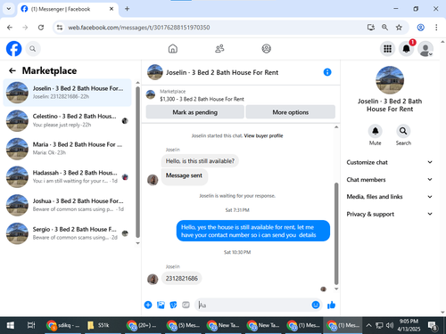Open Joselin conversation in list
Viewport: 446px width, 334px height.
[x=67, y=93]
